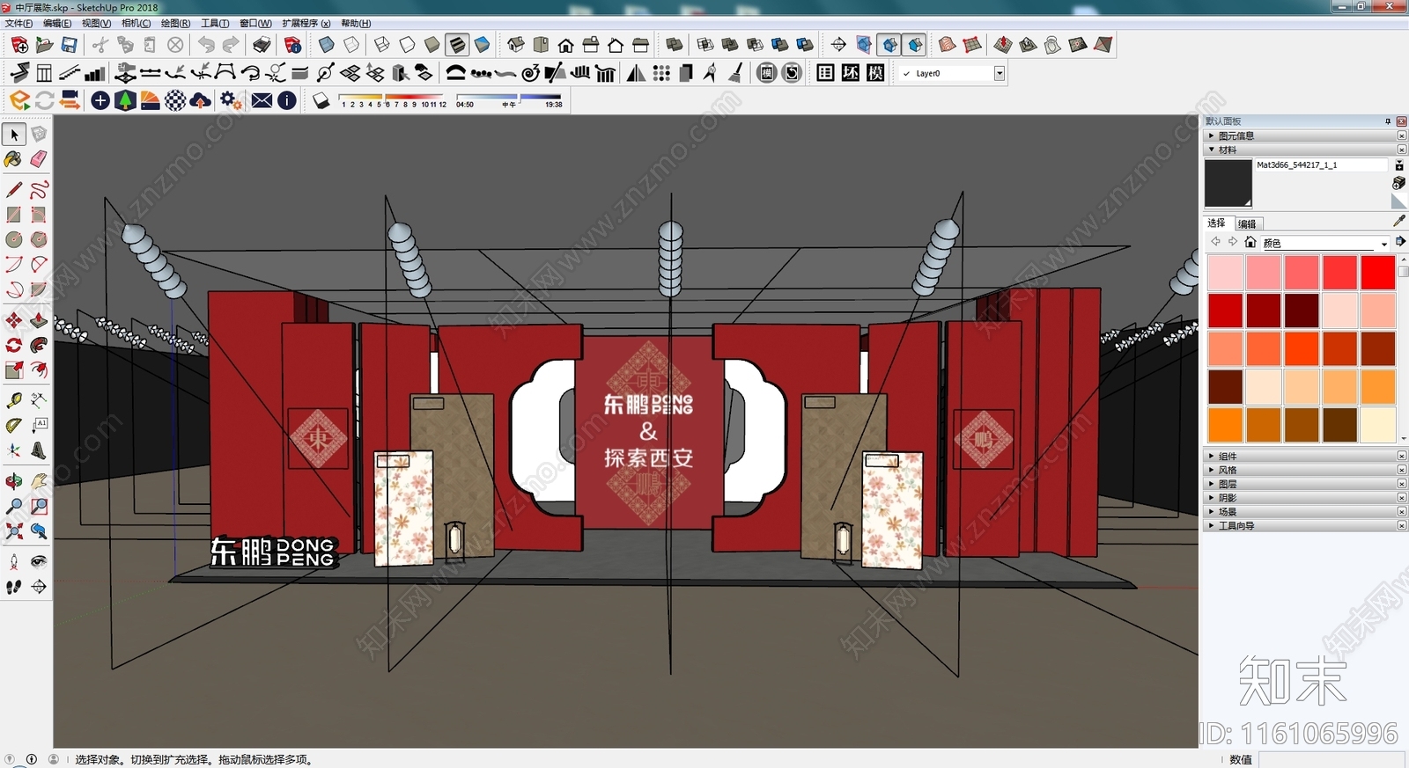Click the Print icon
This screenshot has width=1409, height=768.
click(262, 45)
